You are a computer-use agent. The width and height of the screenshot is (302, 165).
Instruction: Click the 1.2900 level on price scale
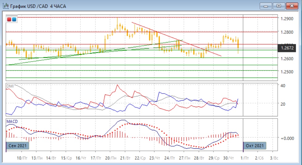pyautogui.click(x=287, y=18)
